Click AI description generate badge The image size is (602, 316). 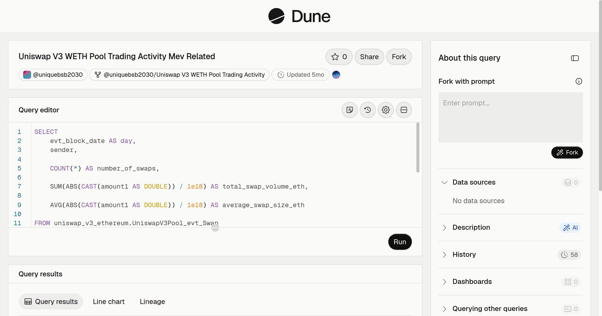pyautogui.click(x=570, y=227)
